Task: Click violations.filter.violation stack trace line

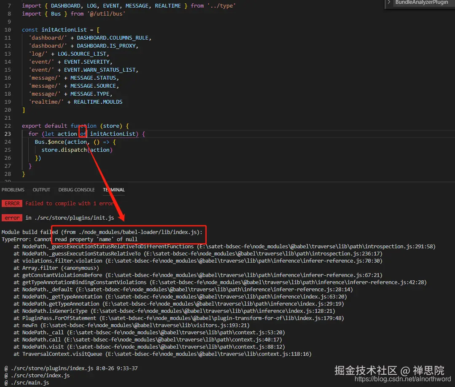Action: pyautogui.click(x=198, y=261)
